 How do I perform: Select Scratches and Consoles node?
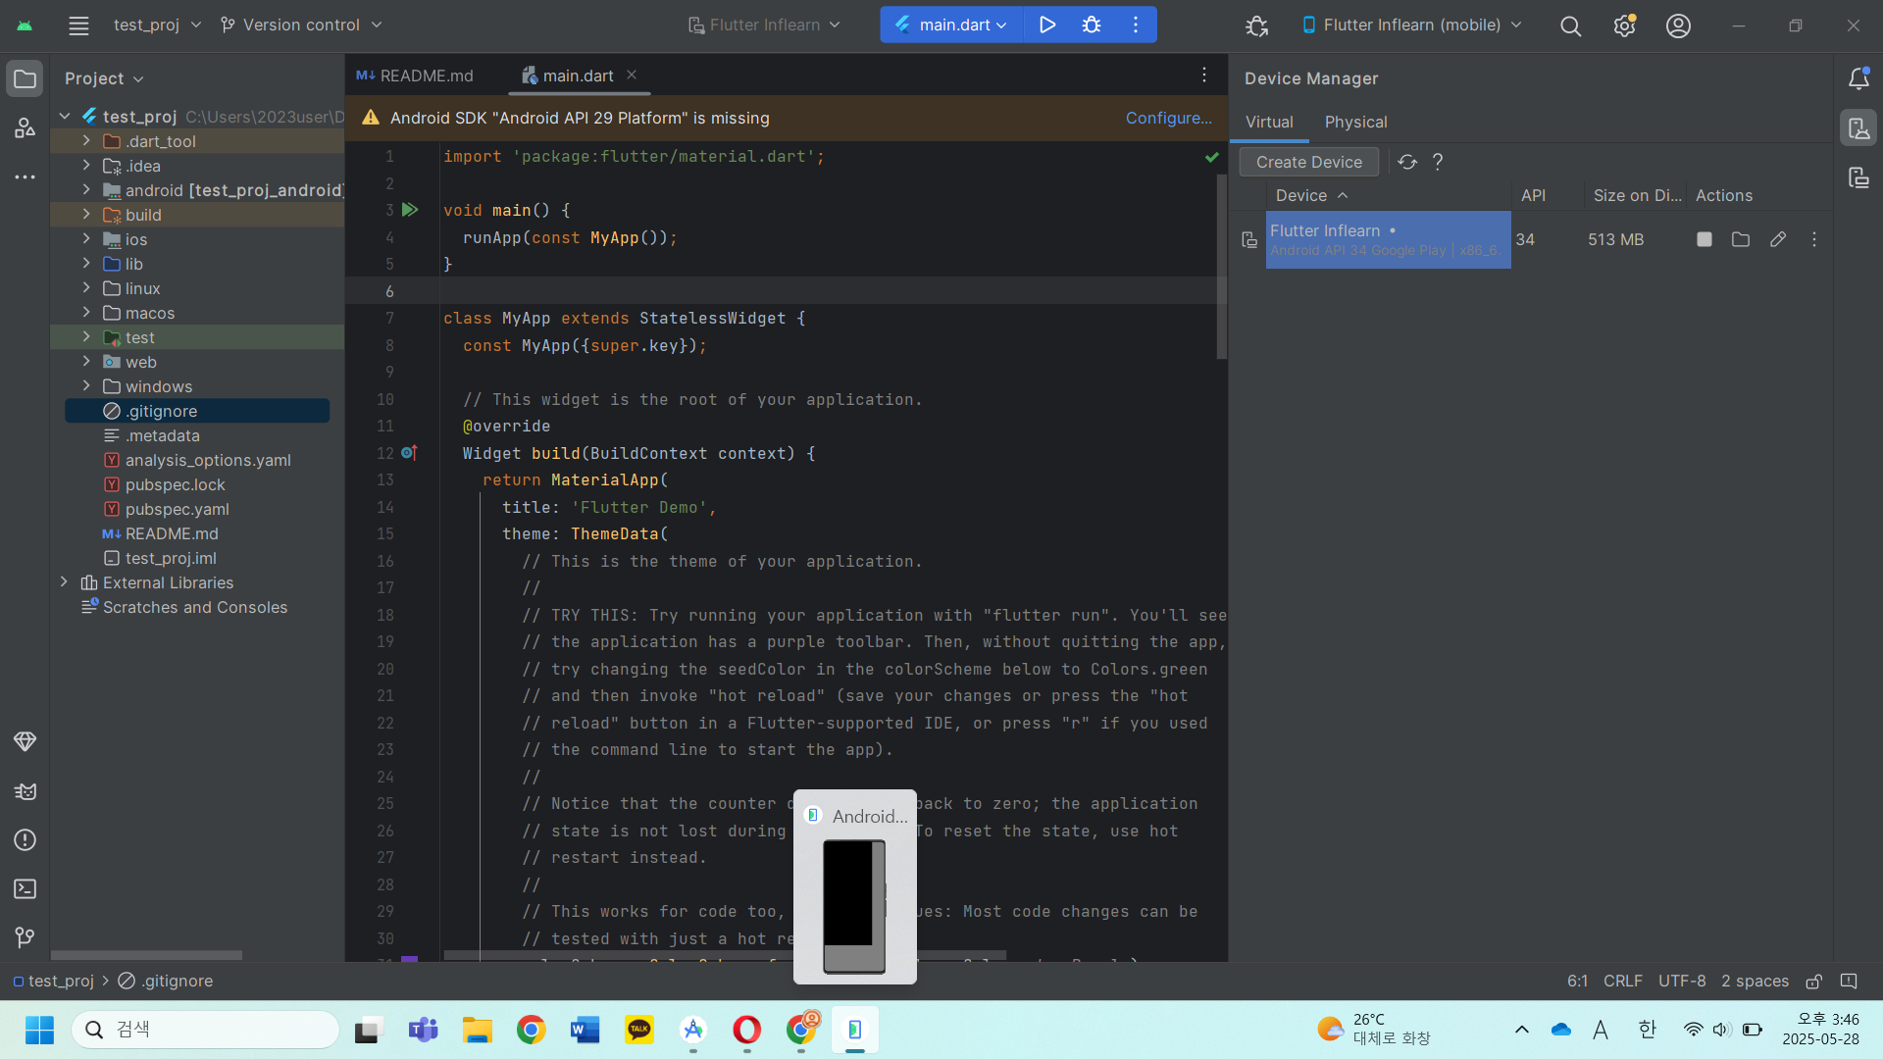(195, 607)
